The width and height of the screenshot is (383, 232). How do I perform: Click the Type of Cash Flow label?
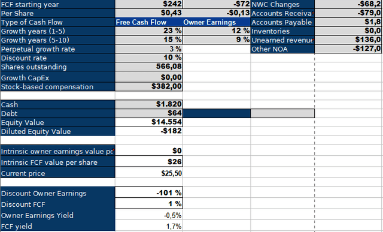click(x=57, y=22)
